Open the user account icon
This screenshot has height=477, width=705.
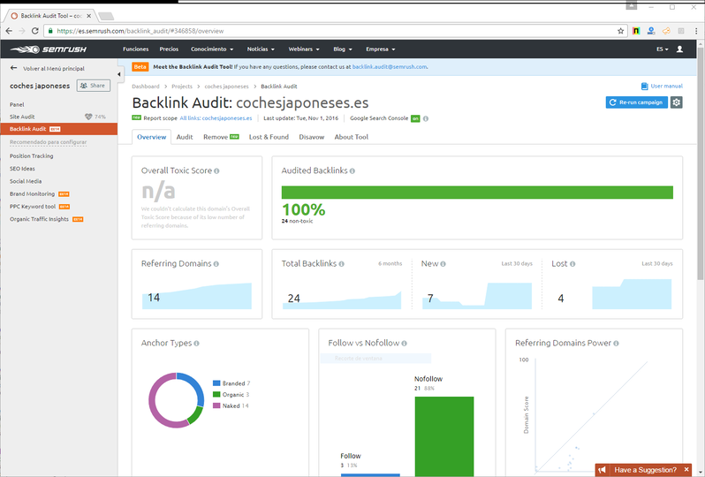[680, 49]
